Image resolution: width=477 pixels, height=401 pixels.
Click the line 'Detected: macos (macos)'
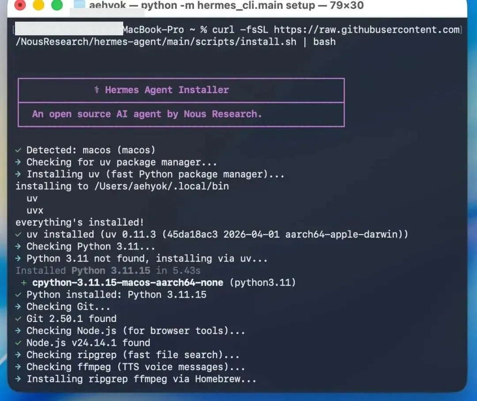91,150
